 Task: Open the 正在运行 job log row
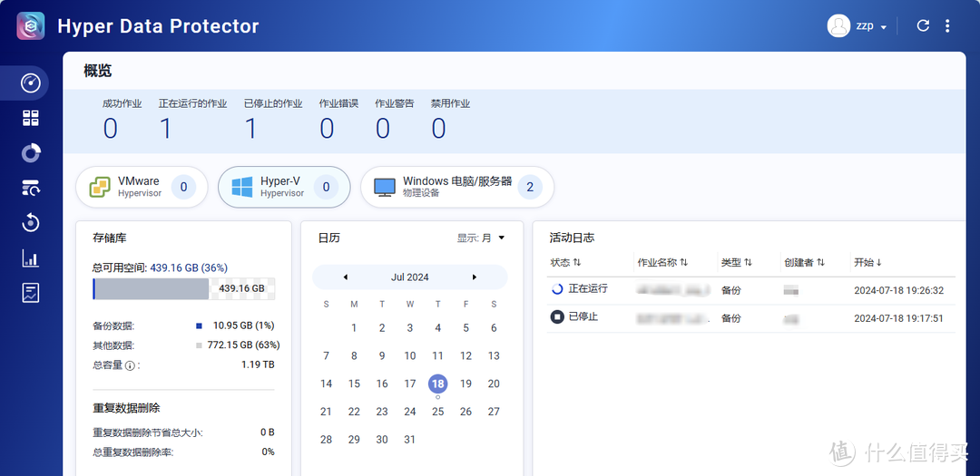point(750,290)
